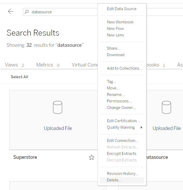The width and height of the screenshot is (183, 190).
Task: Click the right card's database icon
Action: coord(166,107)
